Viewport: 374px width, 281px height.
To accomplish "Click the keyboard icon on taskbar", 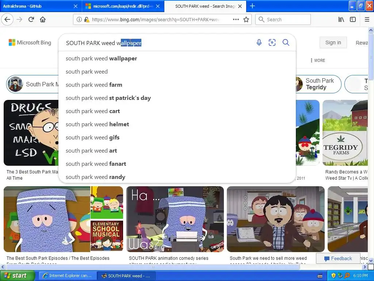I will pyautogui.click(x=320, y=276).
